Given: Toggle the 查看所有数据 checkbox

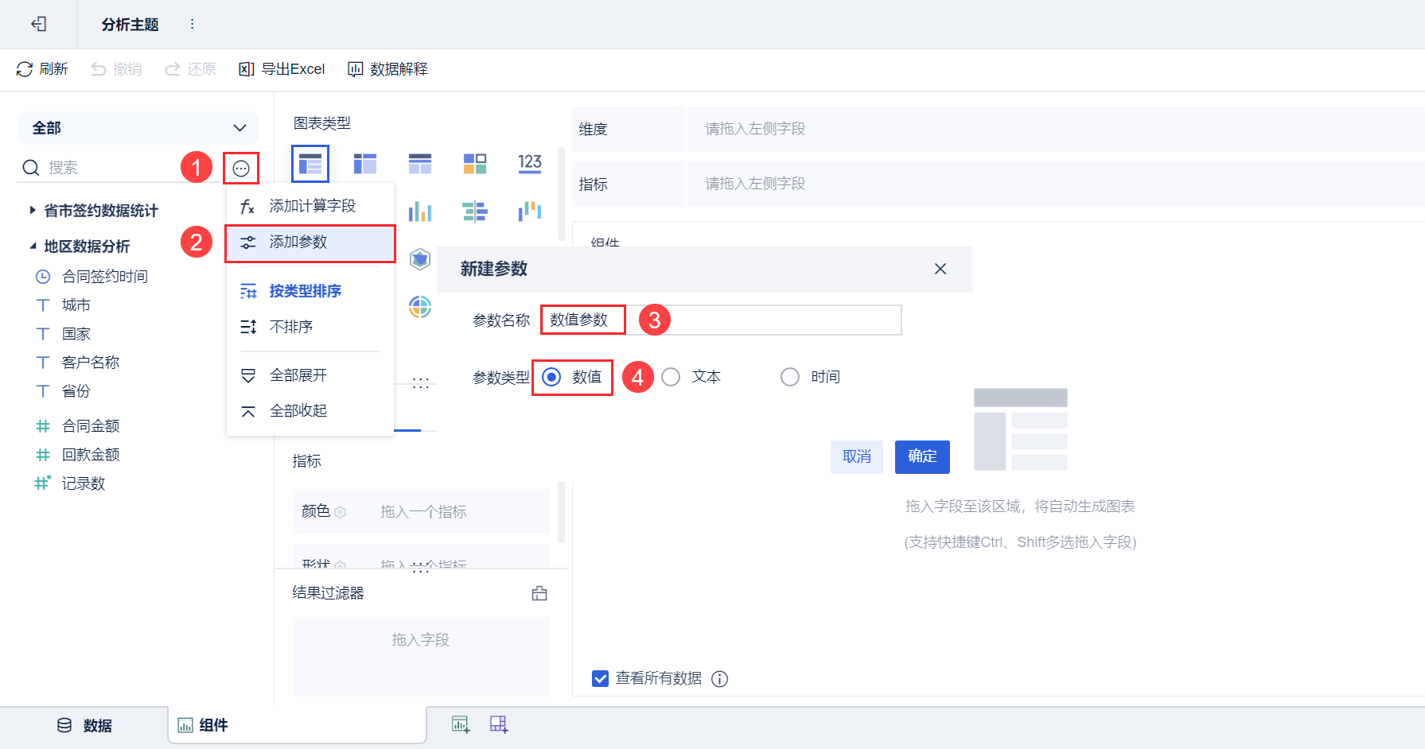Looking at the screenshot, I should (601, 679).
